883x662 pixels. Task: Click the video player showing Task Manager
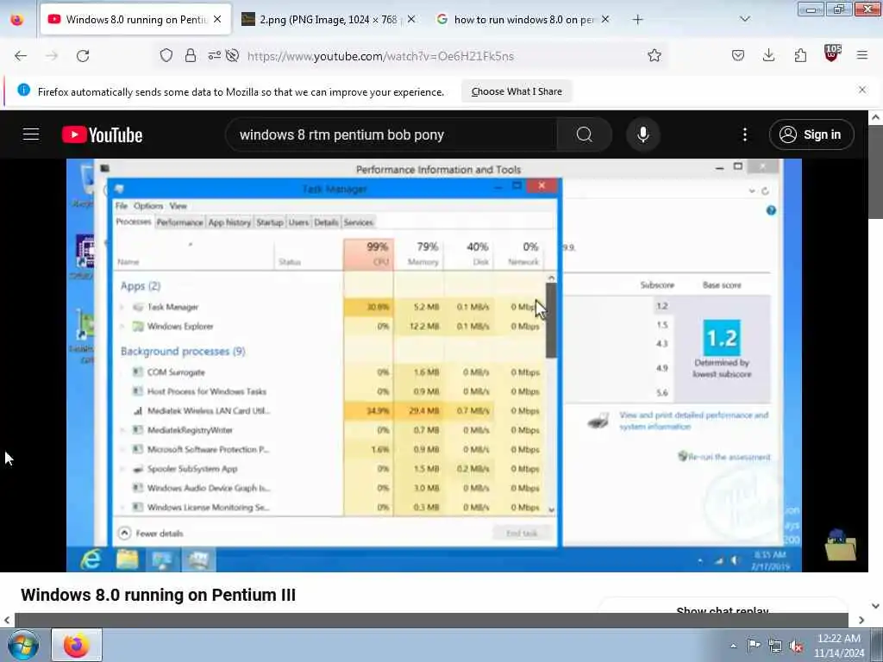pyautogui.click(x=434, y=365)
